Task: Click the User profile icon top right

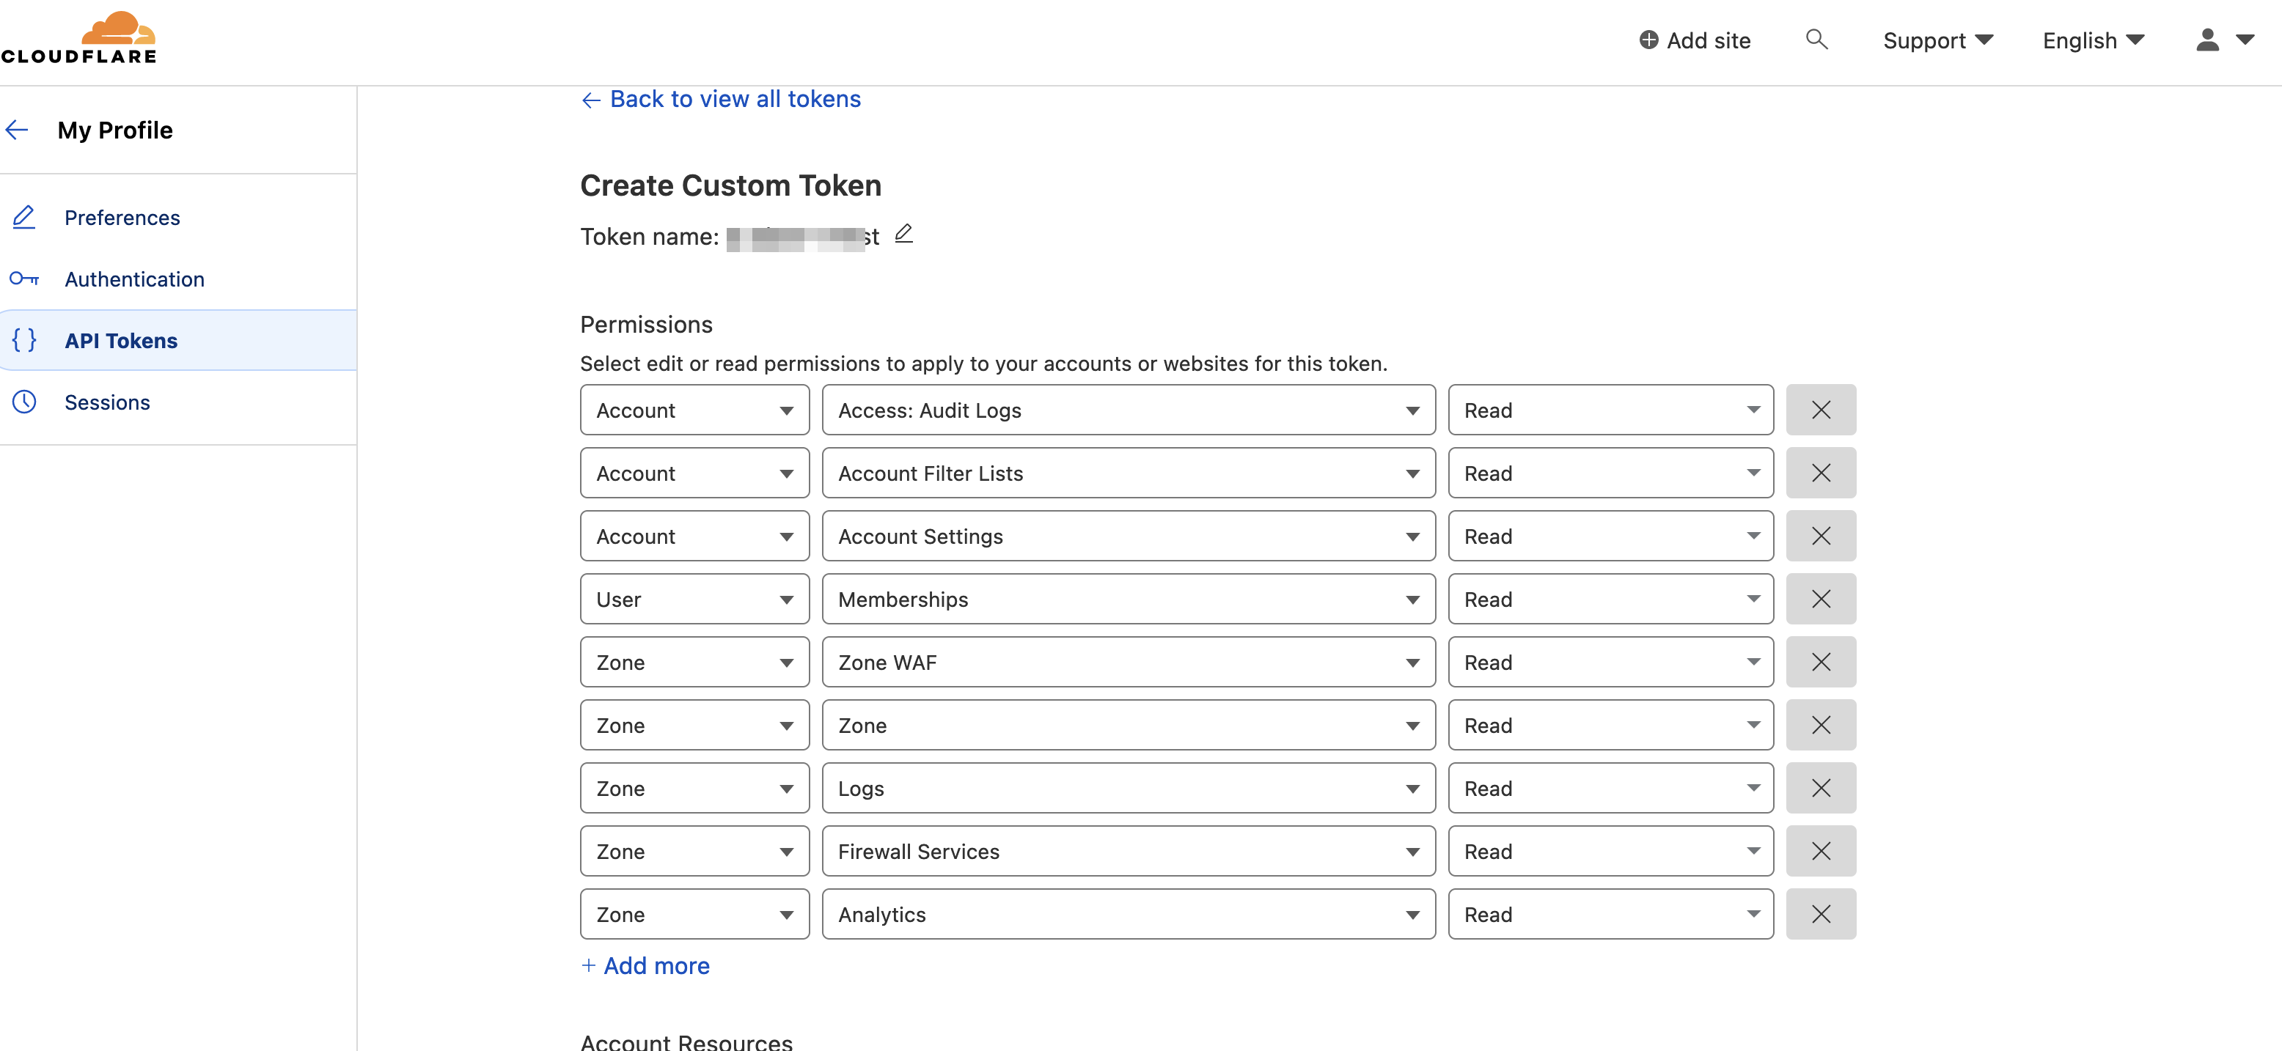Action: point(2208,40)
